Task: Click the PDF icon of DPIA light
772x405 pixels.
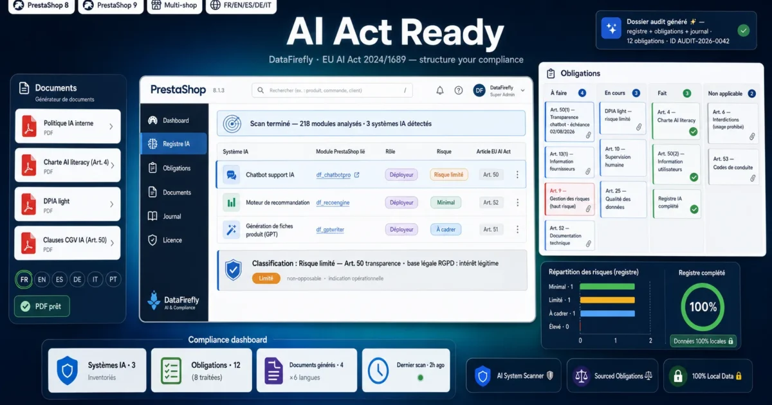Action: point(29,204)
